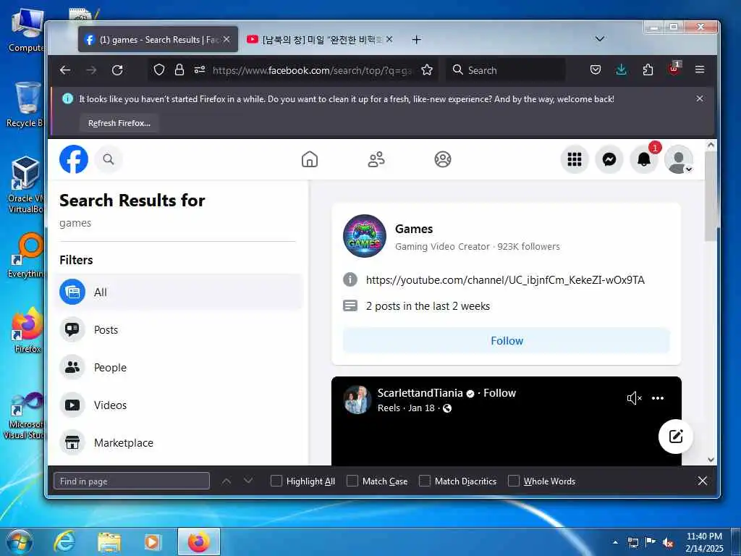Screen dimensions: 741x556
Task: Click the Facebook logo icon
Action: coord(74,159)
